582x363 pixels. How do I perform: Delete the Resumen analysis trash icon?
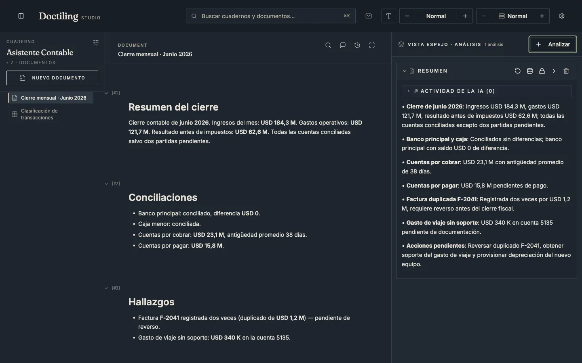coord(566,71)
